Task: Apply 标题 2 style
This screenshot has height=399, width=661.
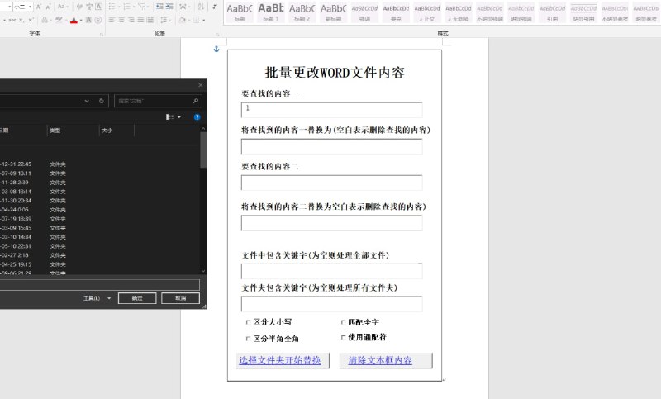Action: [302, 12]
